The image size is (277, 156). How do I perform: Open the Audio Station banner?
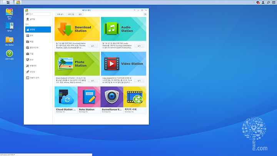(x=123, y=29)
